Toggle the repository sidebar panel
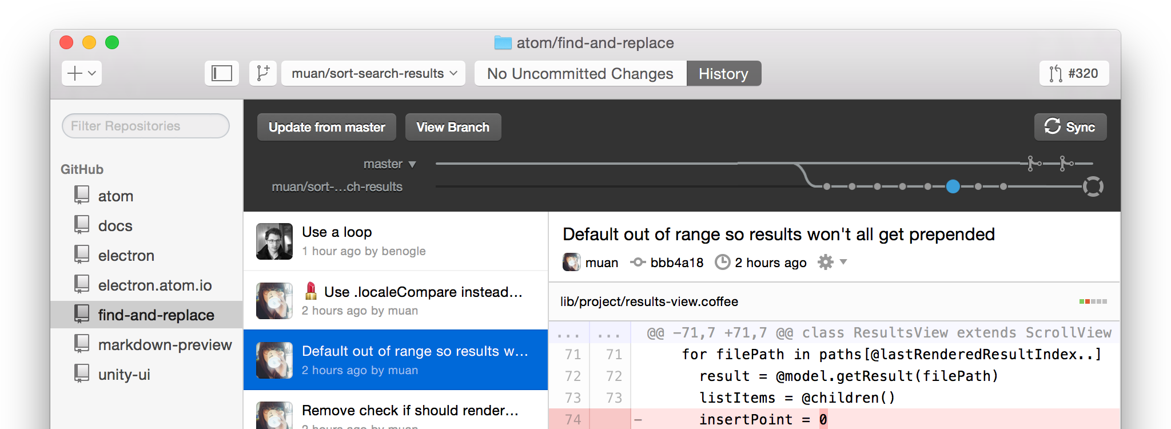This screenshot has height=429, width=1171. coord(222,73)
